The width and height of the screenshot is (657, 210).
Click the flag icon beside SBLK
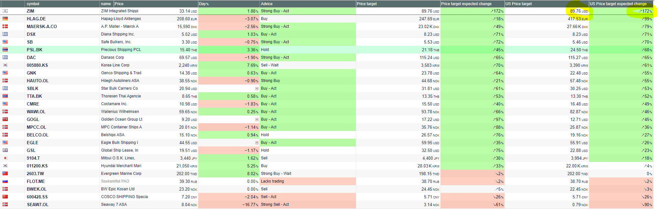click(5, 88)
